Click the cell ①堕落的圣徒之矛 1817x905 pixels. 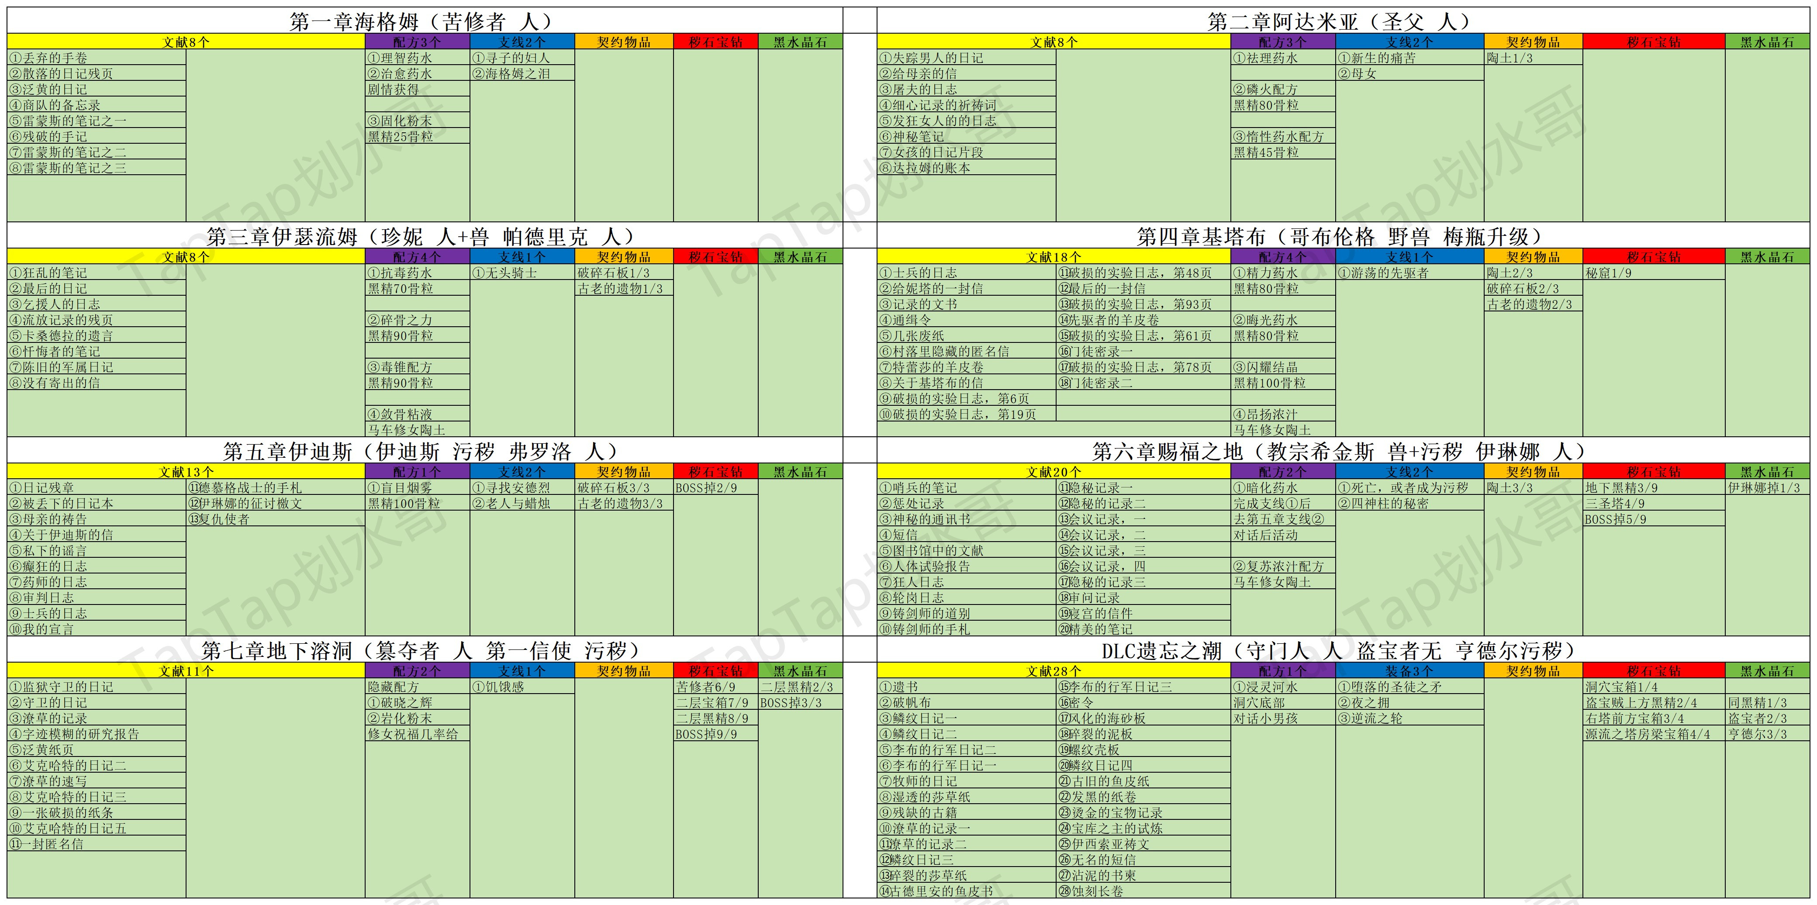[x=1410, y=686]
